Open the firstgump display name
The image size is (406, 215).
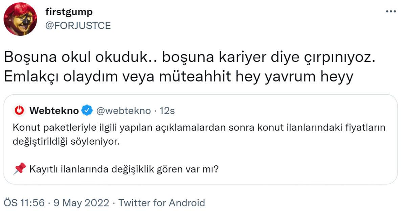[x=68, y=11]
